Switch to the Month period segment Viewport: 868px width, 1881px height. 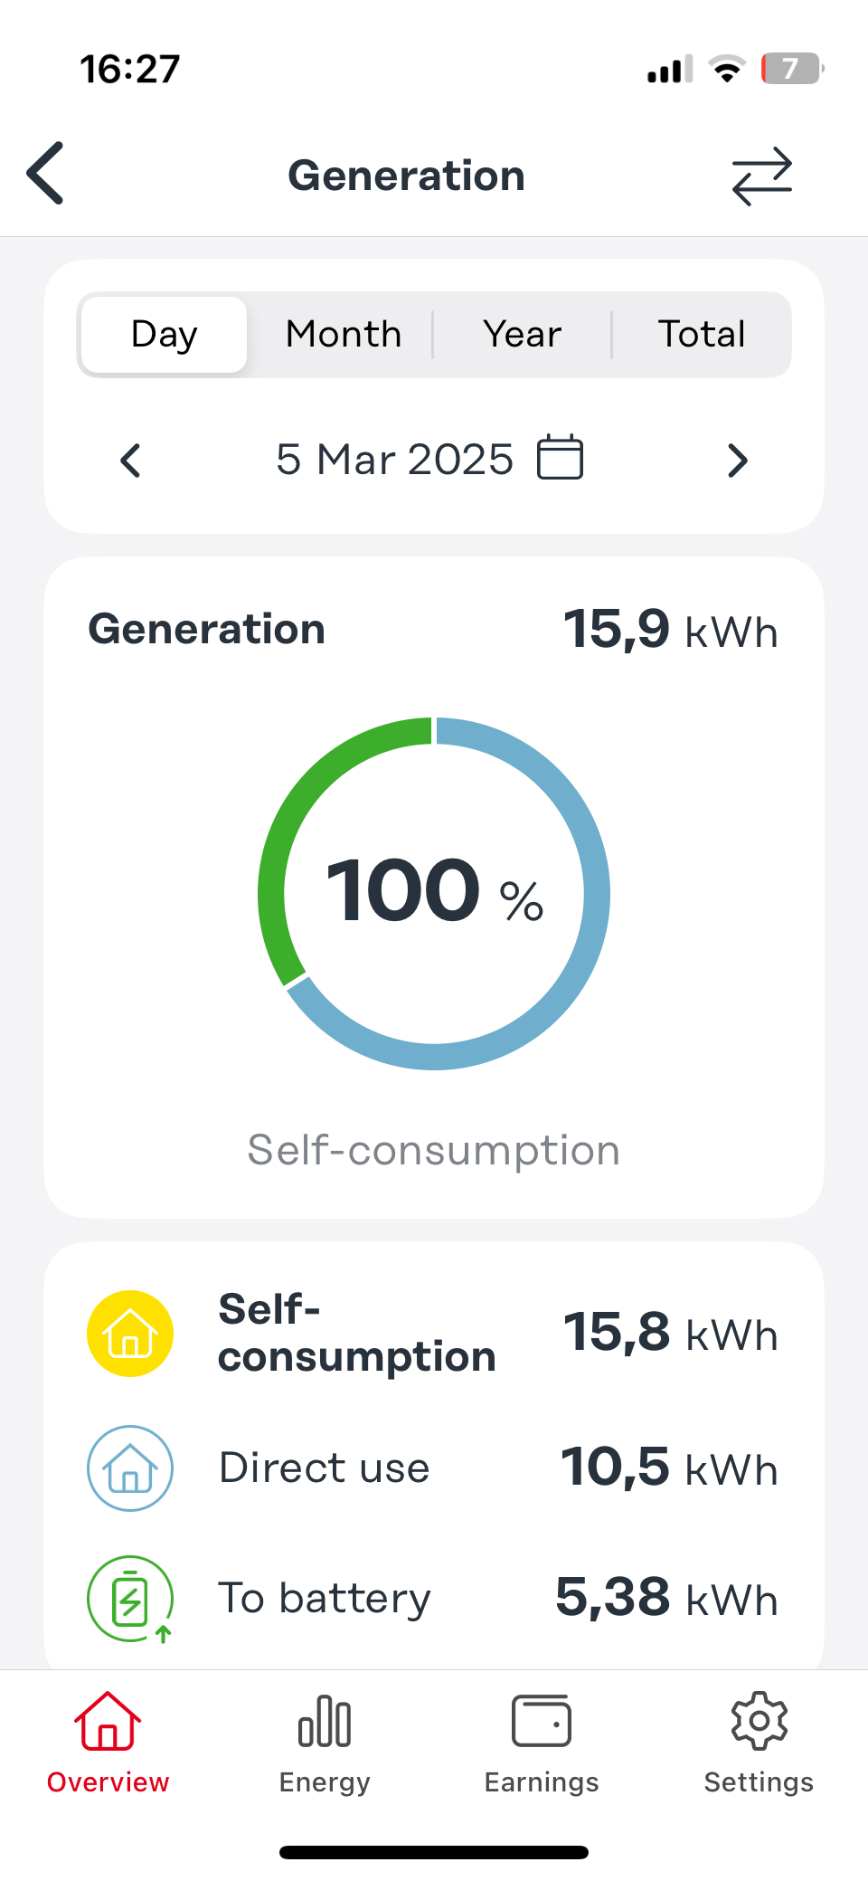pos(344,335)
